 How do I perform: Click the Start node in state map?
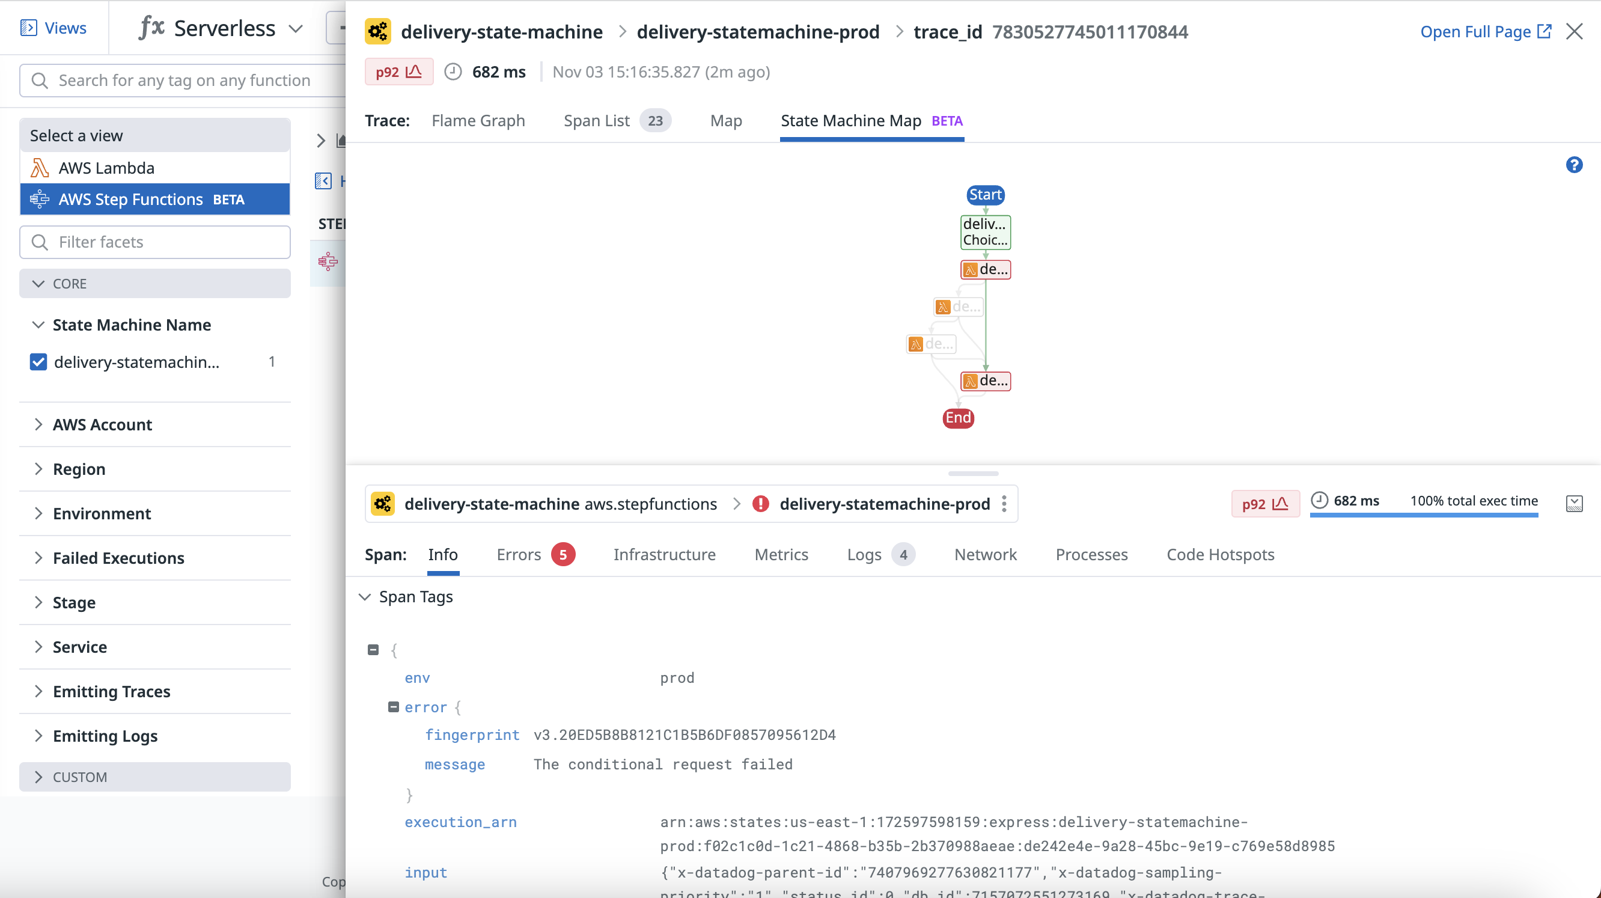click(986, 195)
